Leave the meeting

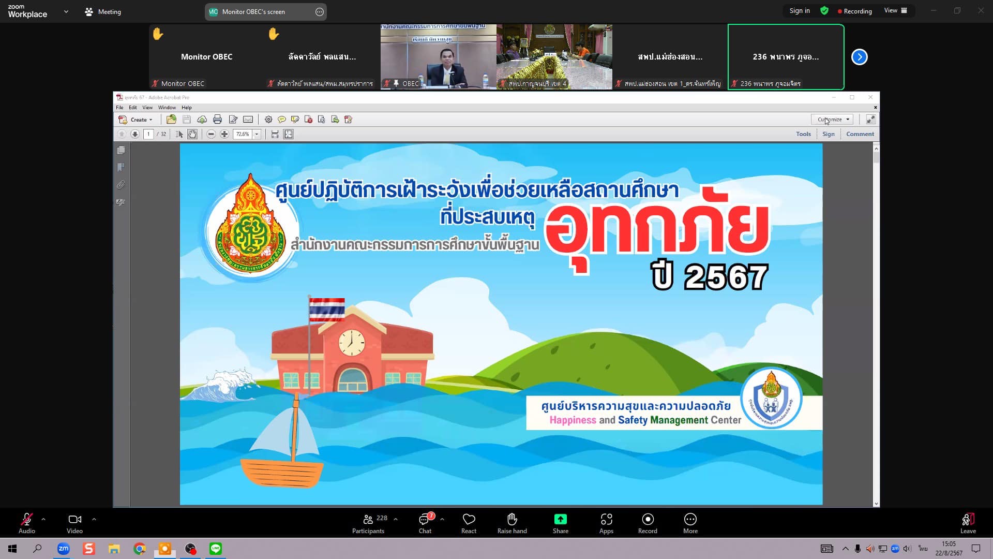pos(968,523)
